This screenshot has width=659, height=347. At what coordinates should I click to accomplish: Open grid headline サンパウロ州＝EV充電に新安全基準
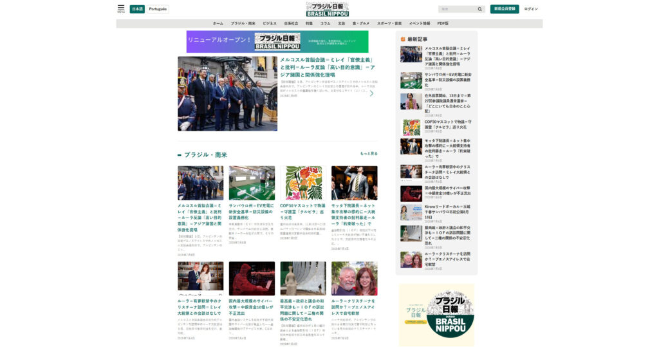(x=252, y=212)
